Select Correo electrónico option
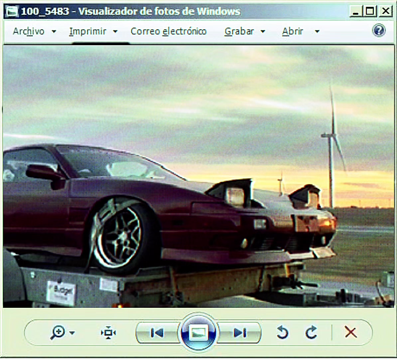397x359 pixels. tap(169, 31)
